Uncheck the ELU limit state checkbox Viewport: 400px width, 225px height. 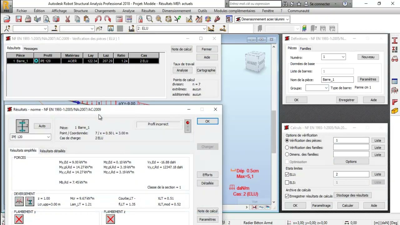tap(287, 174)
